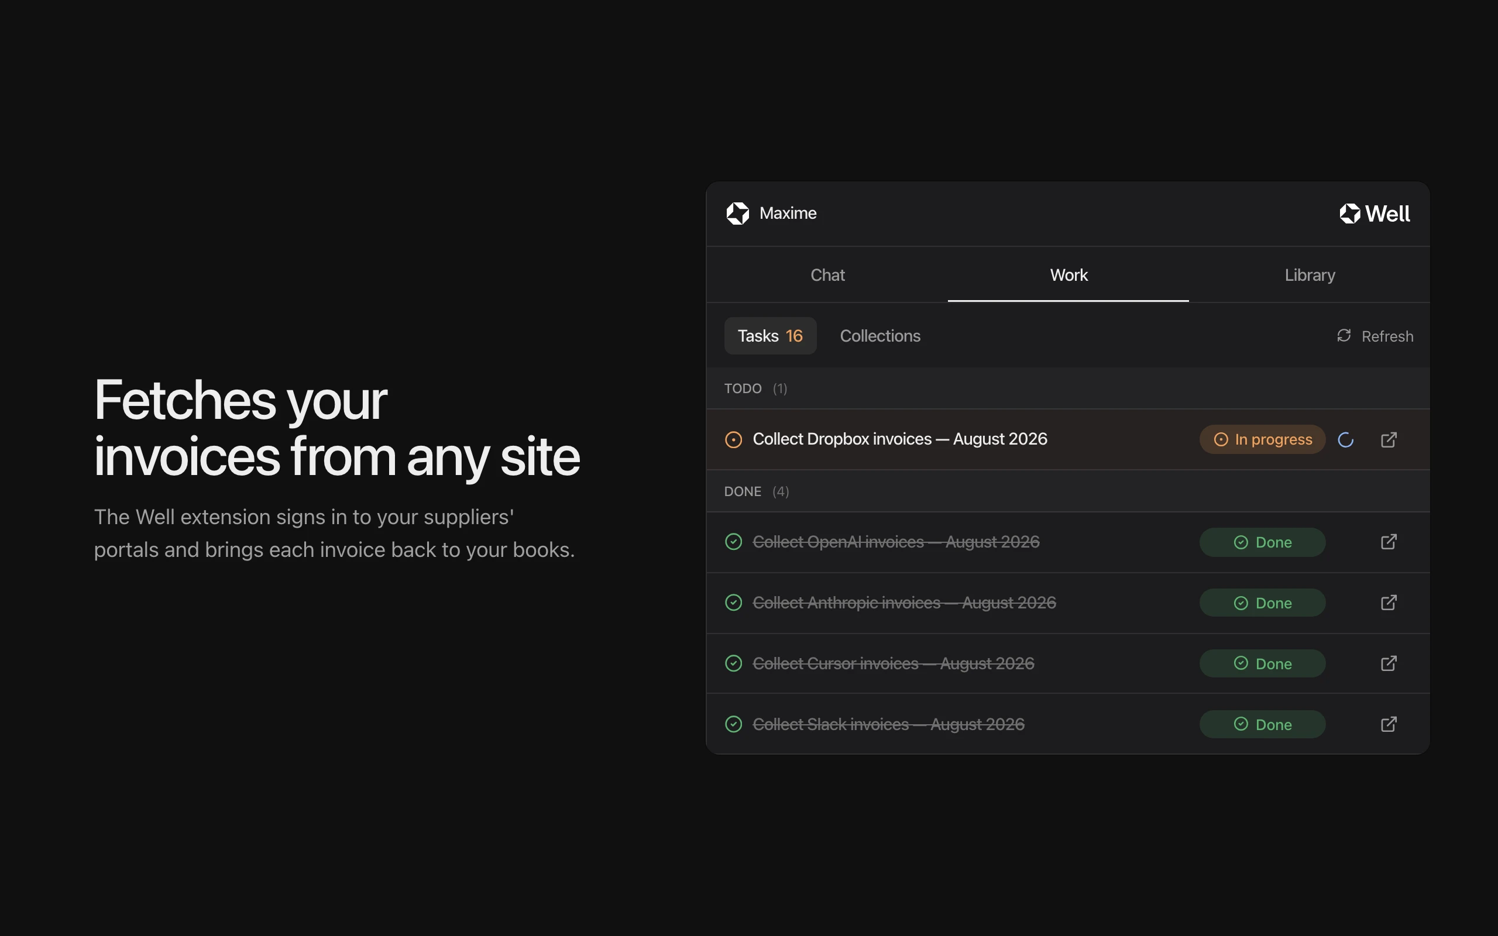
Task: Switch to the Chat tab
Action: tap(827, 275)
